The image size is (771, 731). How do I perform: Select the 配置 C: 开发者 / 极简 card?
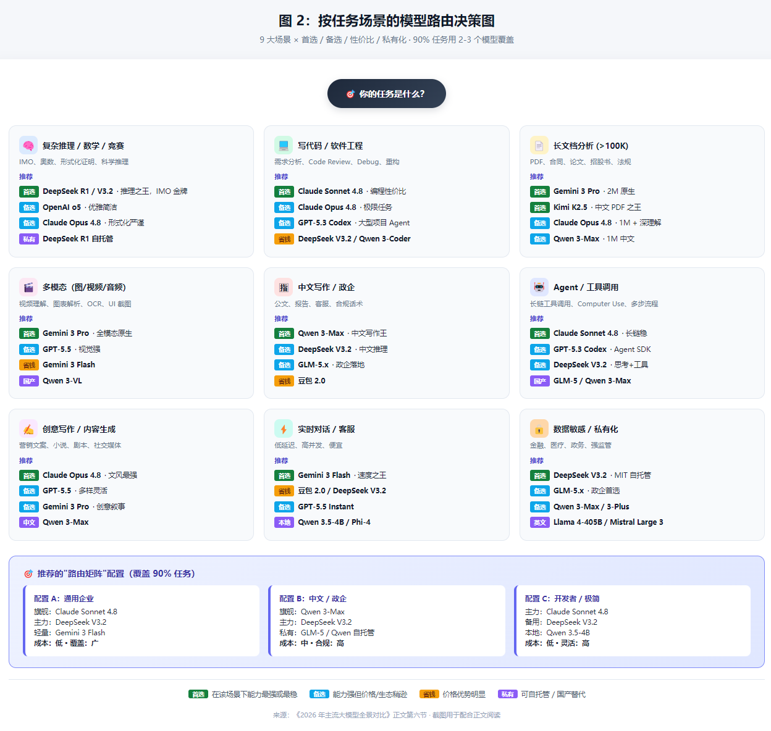pyautogui.click(x=632, y=620)
